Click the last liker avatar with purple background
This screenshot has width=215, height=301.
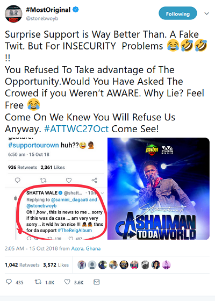(x=166, y=265)
